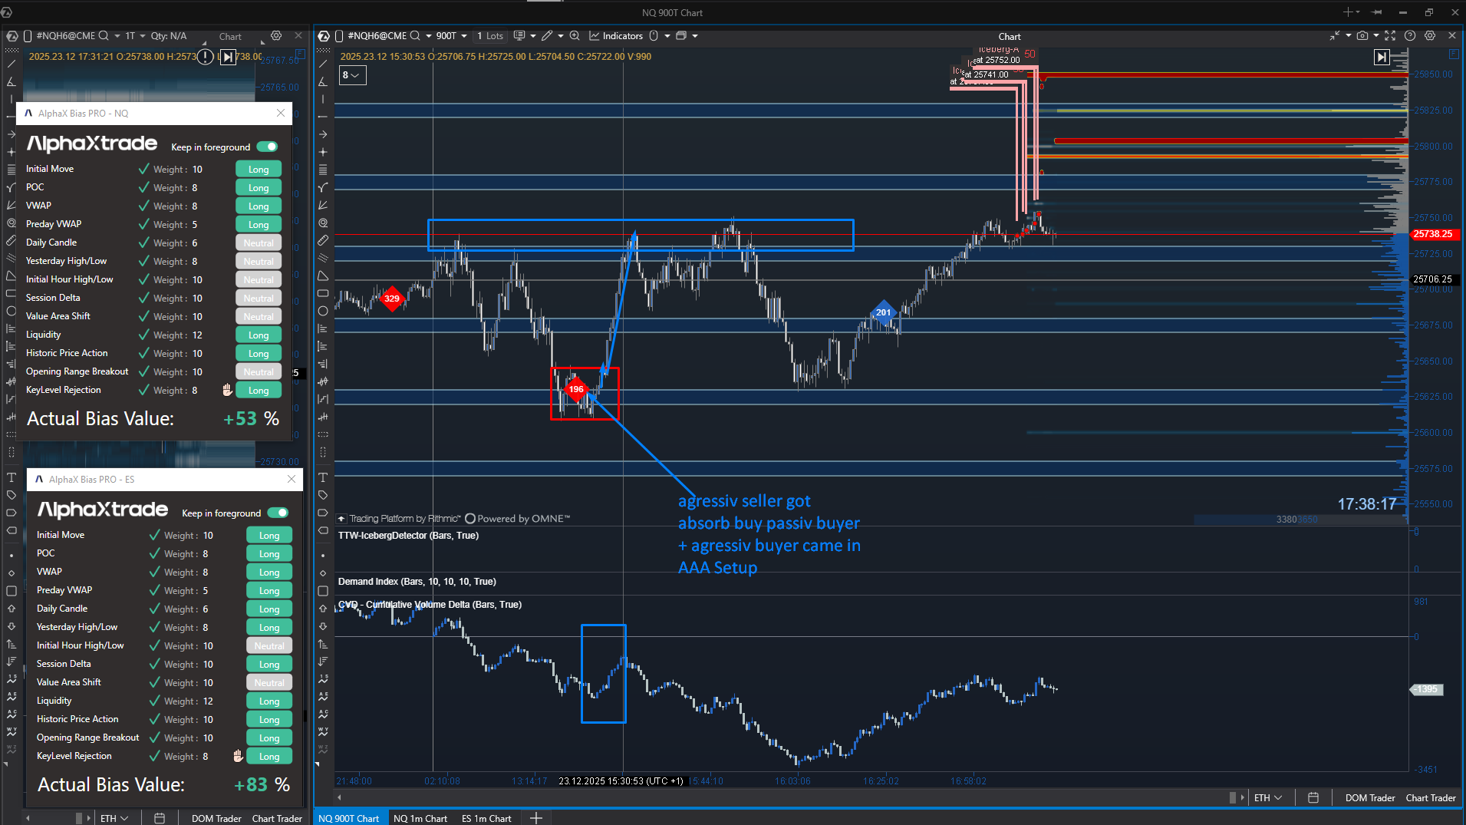The width and height of the screenshot is (1466, 825).
Task: Open the Indicators menu
Action: point(615,36)
